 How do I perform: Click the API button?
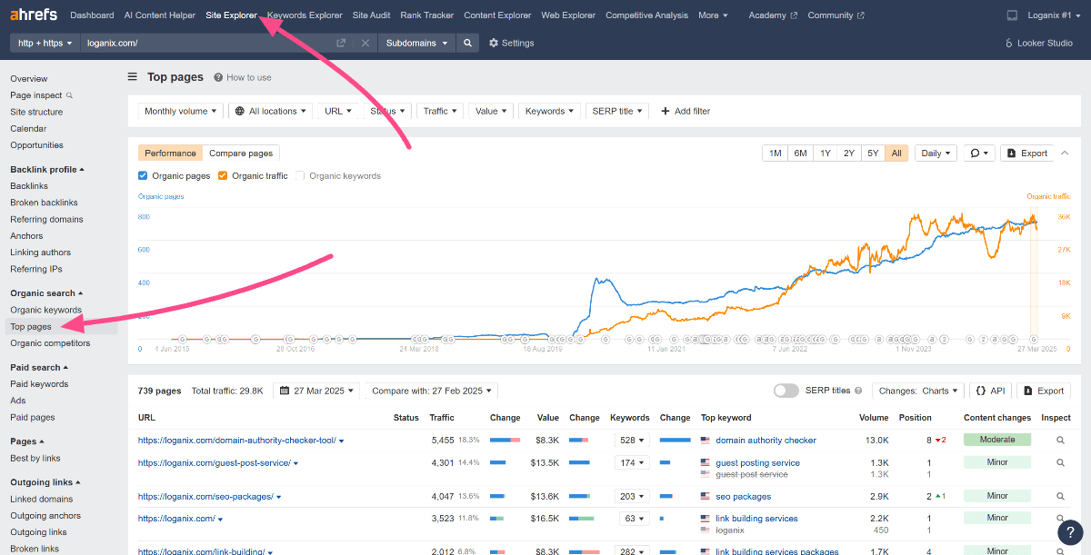990,391
